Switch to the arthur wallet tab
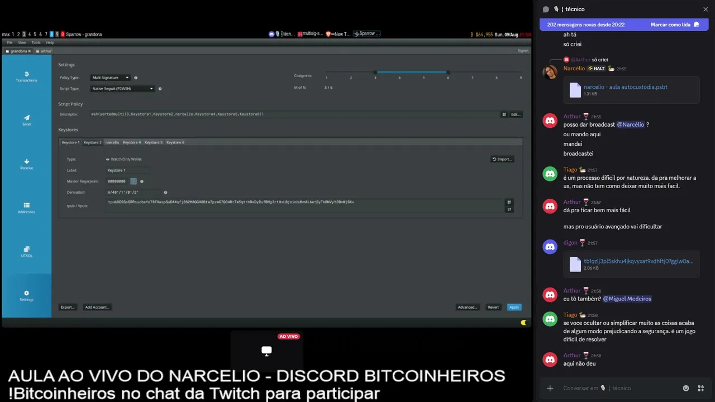The height and width of the screenshot is (402, 715). [x=44, y=51]
